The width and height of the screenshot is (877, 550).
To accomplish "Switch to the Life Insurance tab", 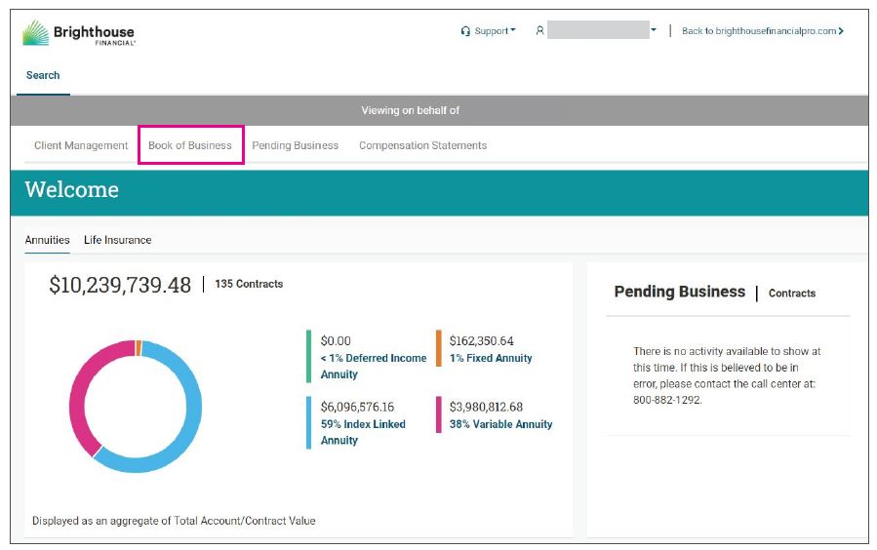I will 117,240.
